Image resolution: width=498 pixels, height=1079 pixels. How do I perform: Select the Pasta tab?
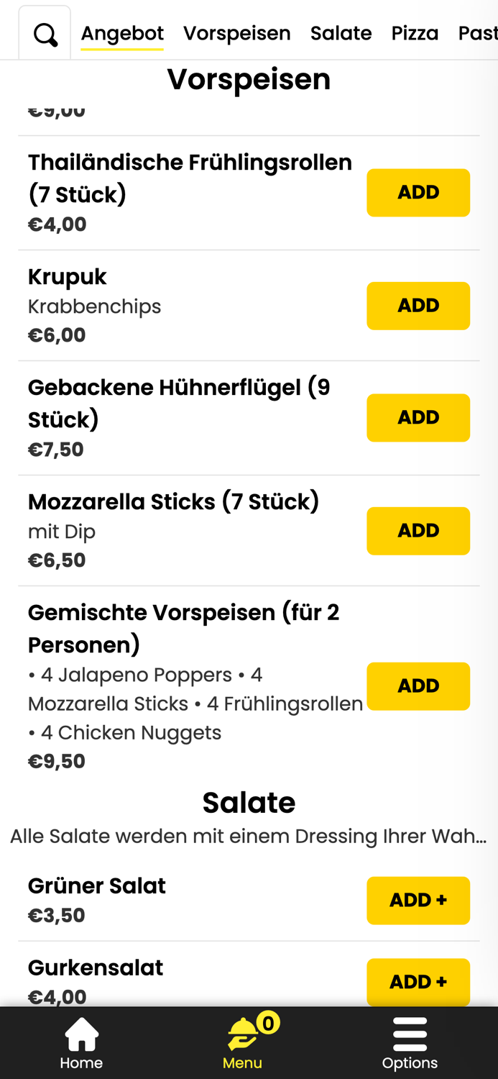(480, 33)
